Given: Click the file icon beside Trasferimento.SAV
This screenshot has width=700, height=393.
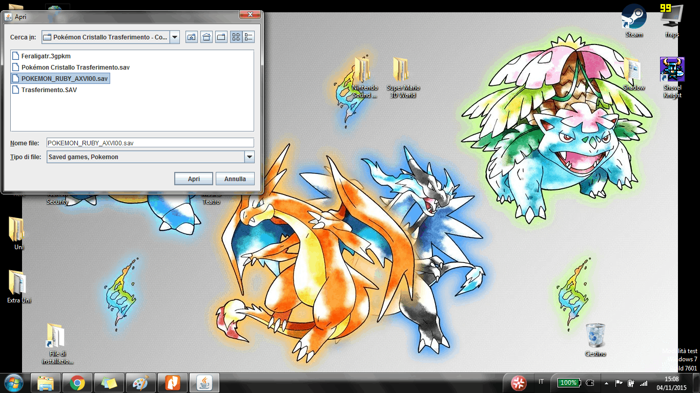Looking at the screenshot, I should [x=16, y=90].
